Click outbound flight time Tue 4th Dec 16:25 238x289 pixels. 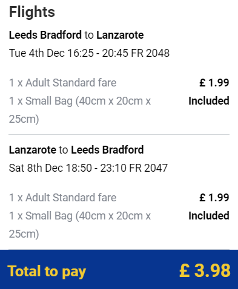pos(51,53)
